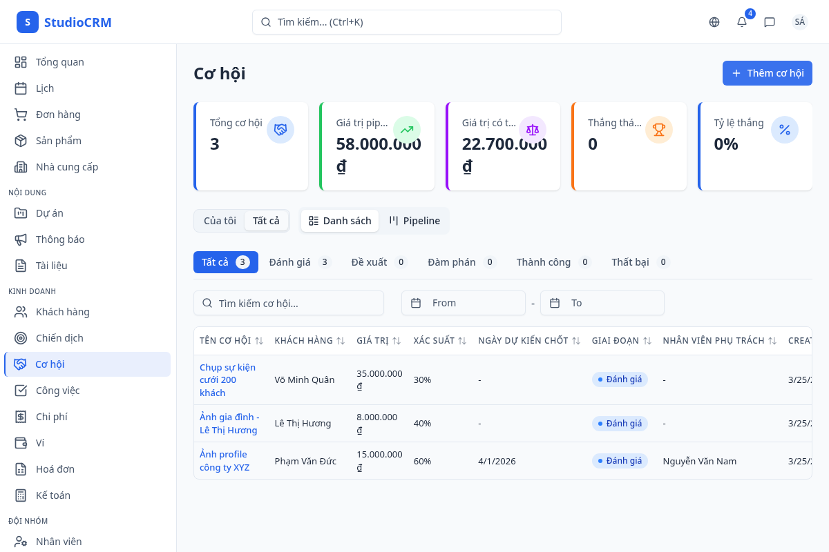The height and width of the screenshot is (552, 829).
Task: Switch to Danh sách view
Action: pos(339,220)
